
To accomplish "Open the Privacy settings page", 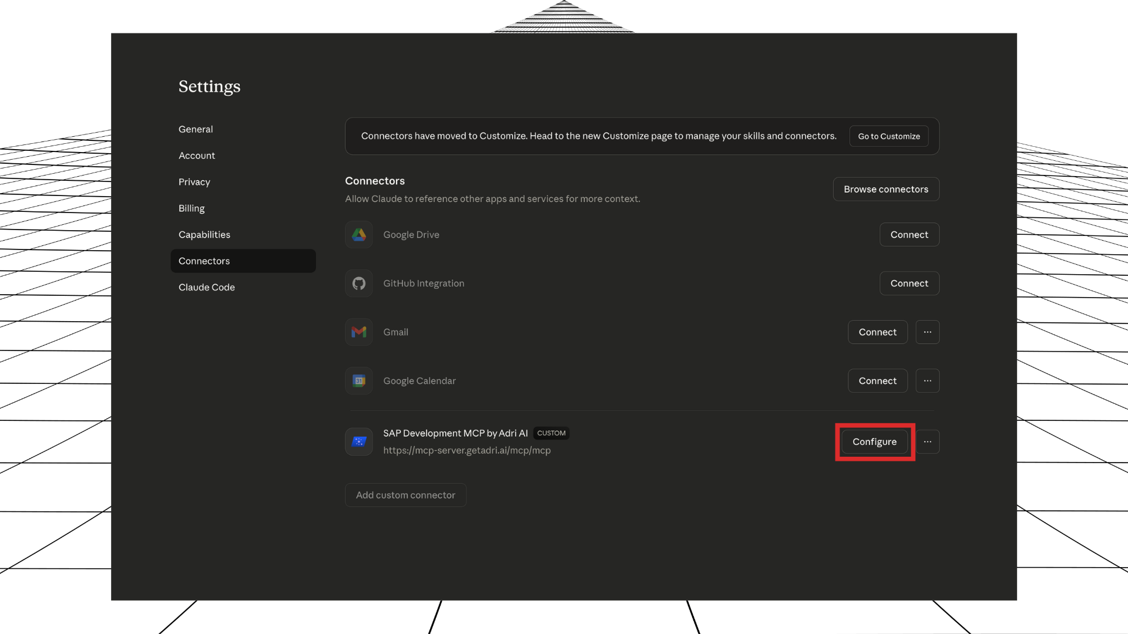I will (194, 182).
